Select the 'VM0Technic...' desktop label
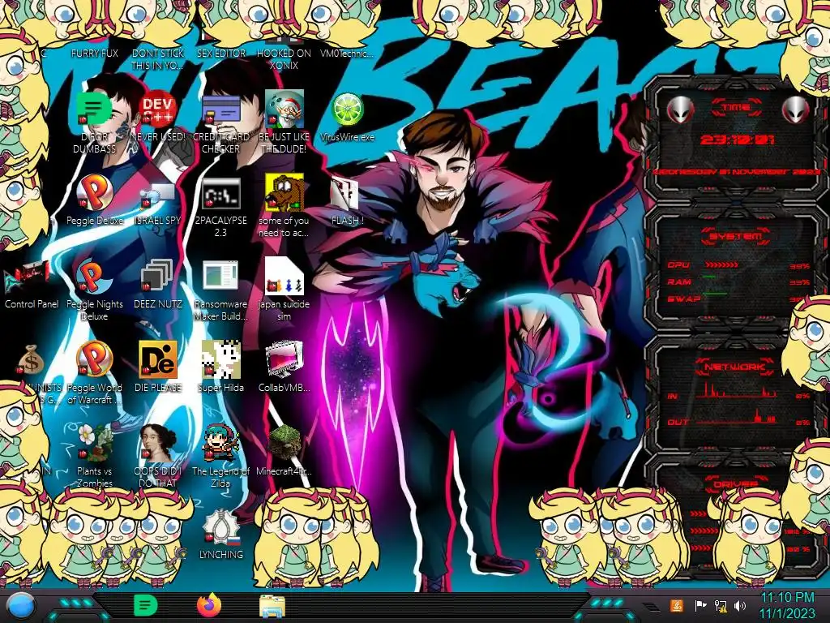The width and height of the screenshot is (830, 623). (347, 53)
